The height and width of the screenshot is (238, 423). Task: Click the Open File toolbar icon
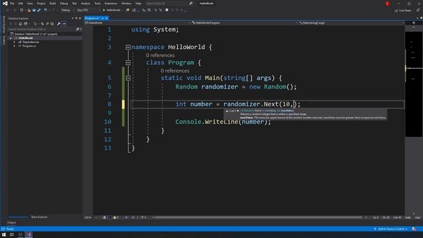[29, 11]
